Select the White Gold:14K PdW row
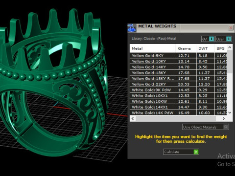The height and width of the screenshot is (176, 235). [x=178, y=113]
